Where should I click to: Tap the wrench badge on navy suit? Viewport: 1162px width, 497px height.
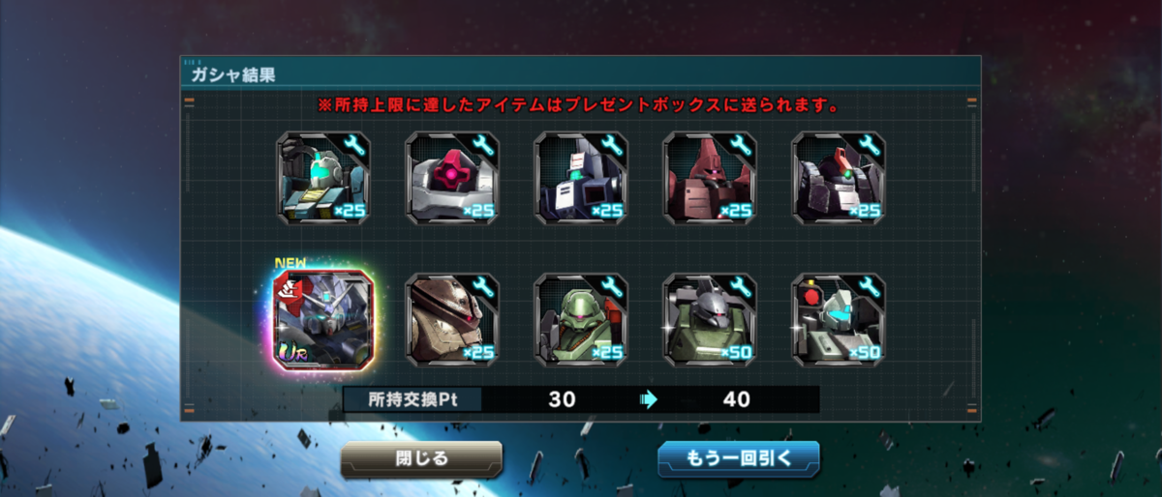click(611, 147)
